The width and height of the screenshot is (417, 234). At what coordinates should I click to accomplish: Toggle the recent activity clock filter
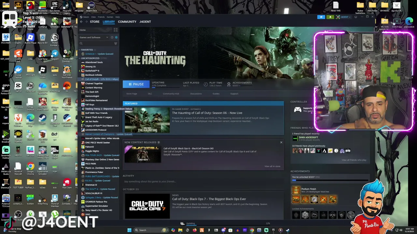[x=112, y=37]
